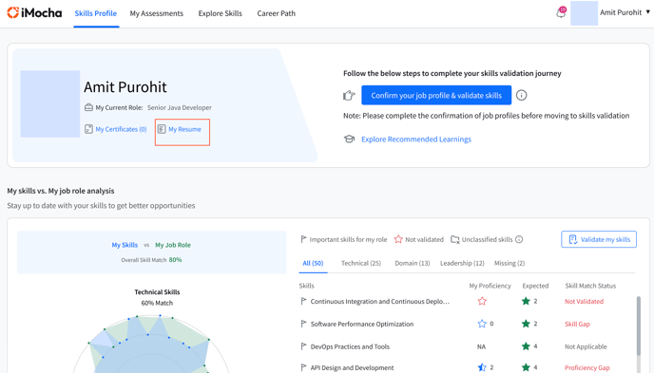The width and height of the screenshot is (654, 373).
Task: Click the Proficiency Gap status text
Action: 587,367
